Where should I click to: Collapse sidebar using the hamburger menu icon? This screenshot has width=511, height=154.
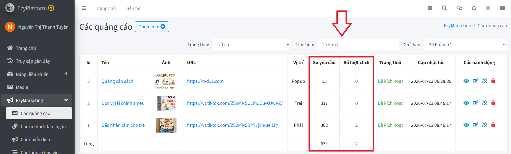[84, 8]
